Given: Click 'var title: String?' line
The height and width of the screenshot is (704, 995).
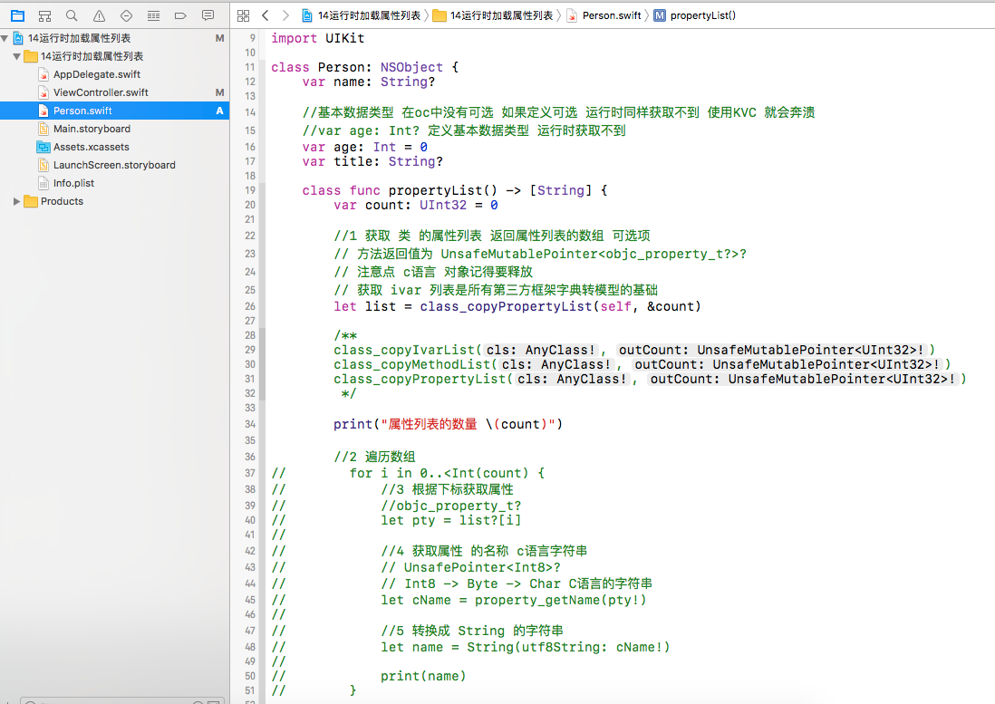Looking at the screenshot, I should pyautogui.click(x=372, y=161).
